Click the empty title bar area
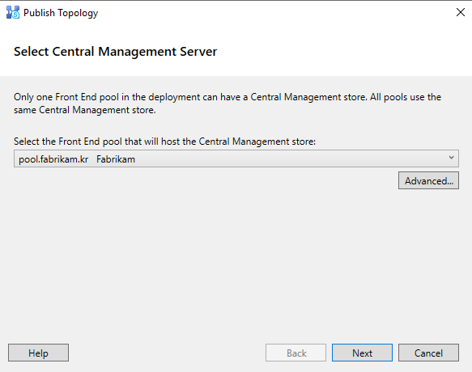 (x=271, y=13)
